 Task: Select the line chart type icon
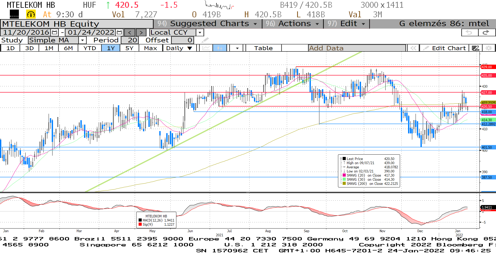[206, 48]
